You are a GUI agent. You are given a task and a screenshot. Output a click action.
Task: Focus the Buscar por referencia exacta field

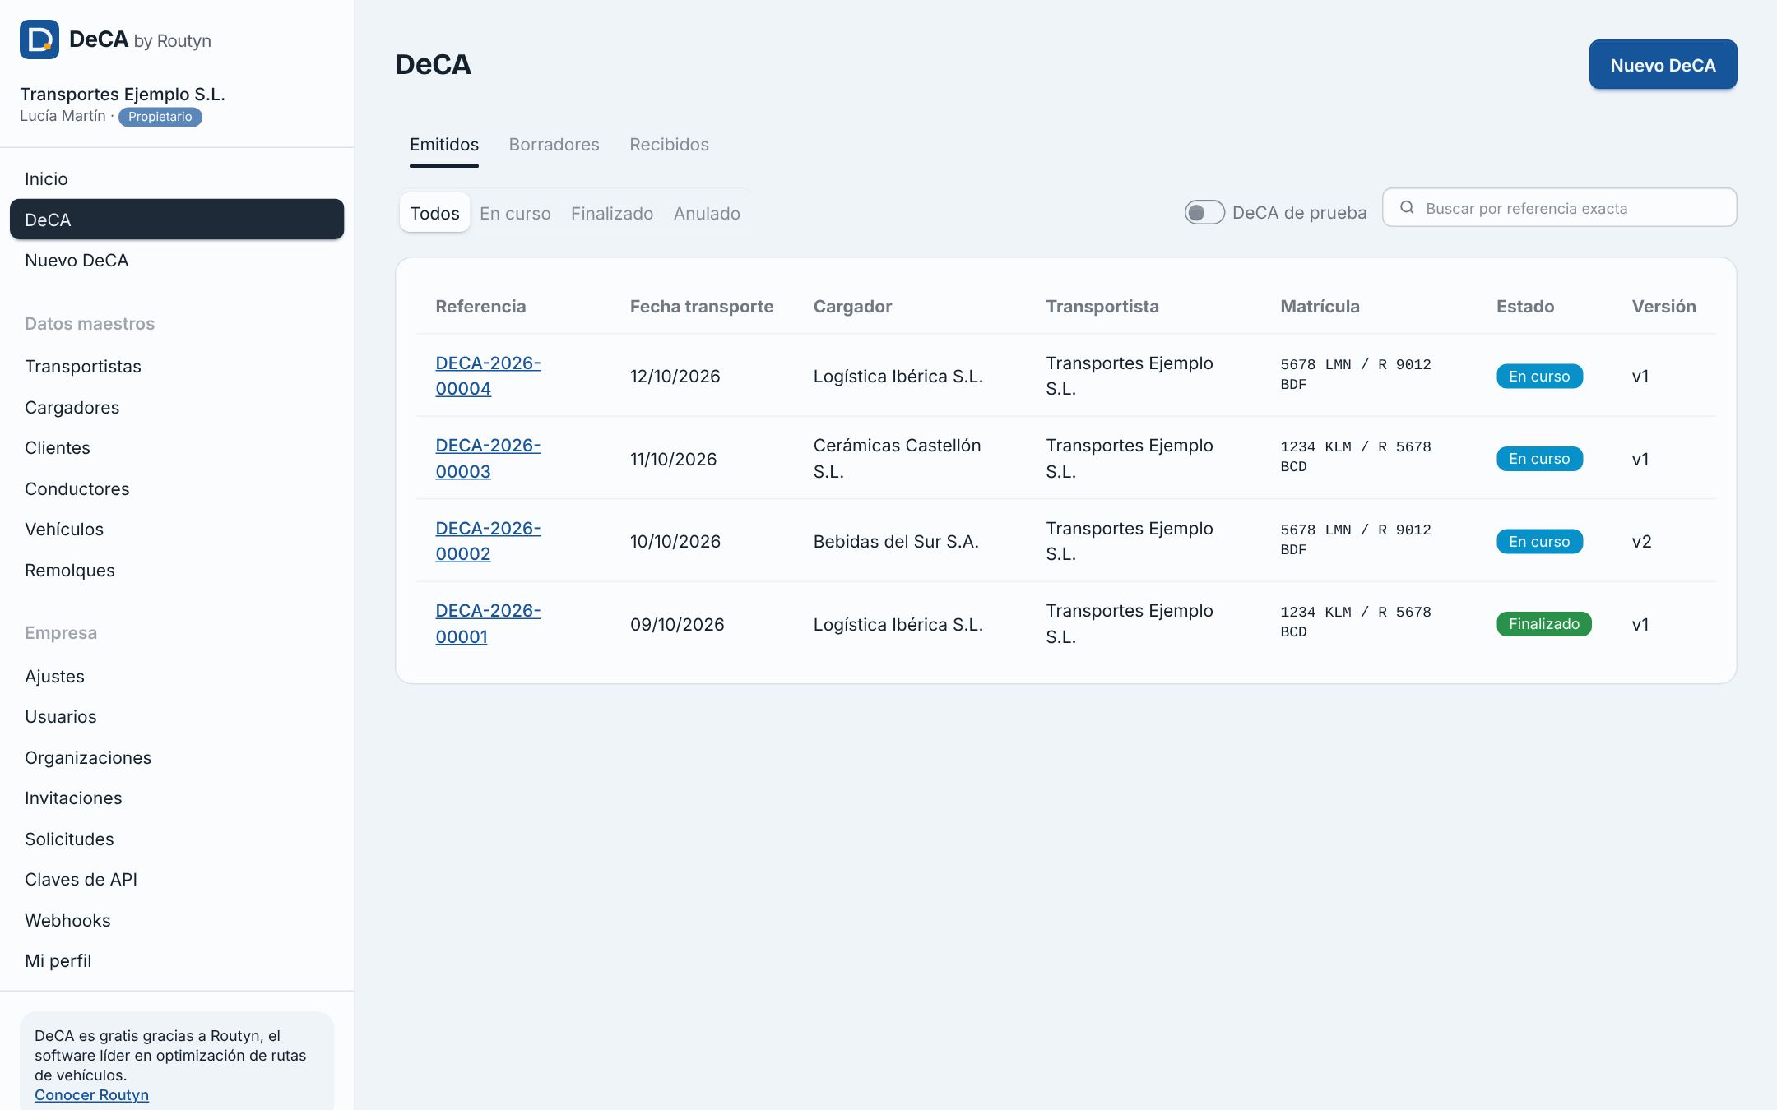click(1559, 208)
